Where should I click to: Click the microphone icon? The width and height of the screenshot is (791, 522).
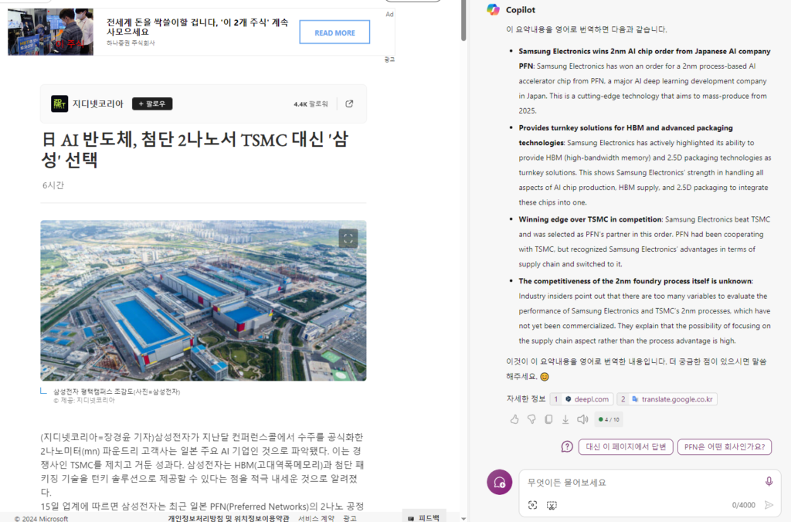click(x=769, y=482)
